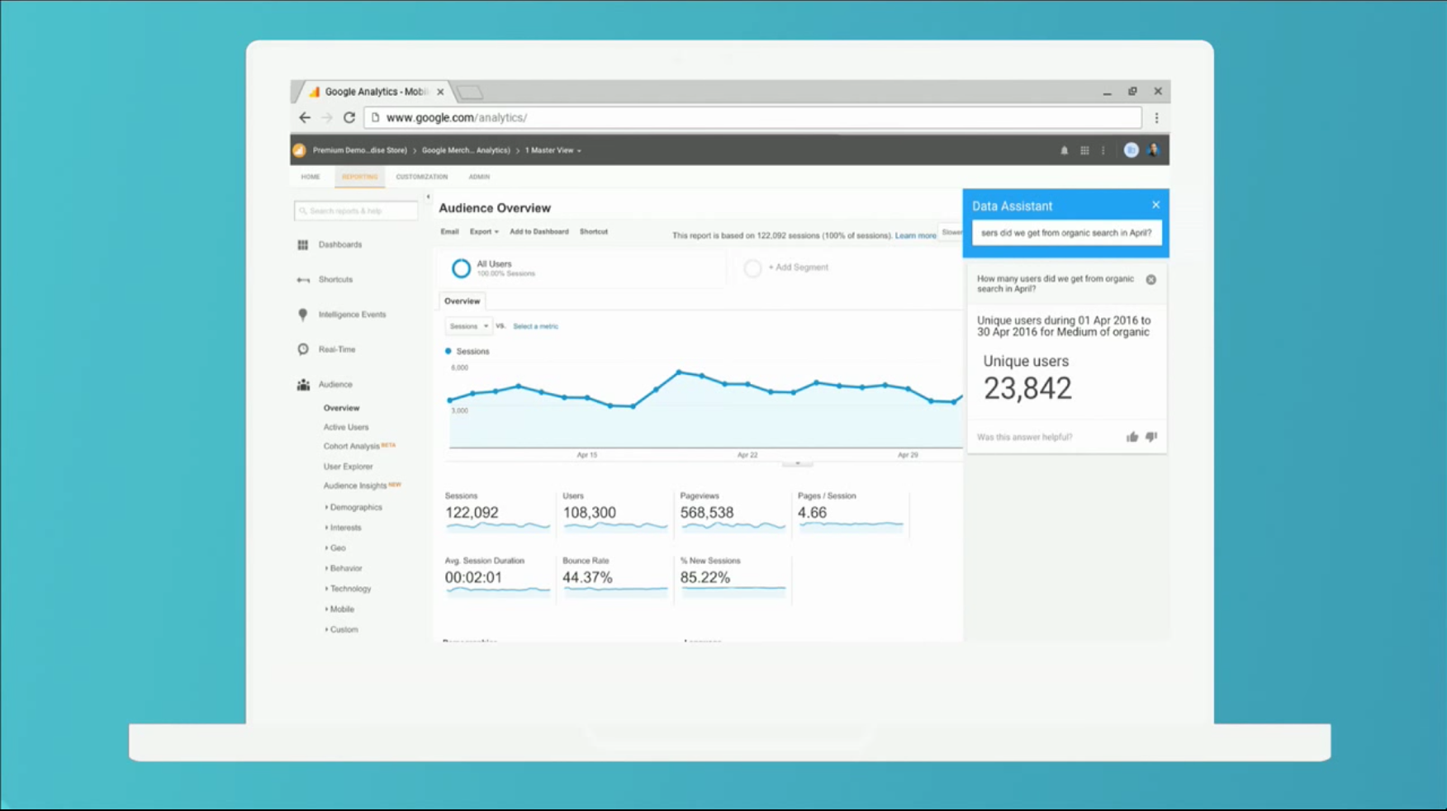
Task: Close the Google Analytics browser tab
Action: tap(440, 92)
